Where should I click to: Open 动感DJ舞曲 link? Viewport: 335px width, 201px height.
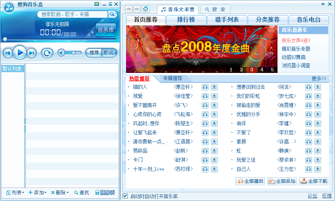293,57
